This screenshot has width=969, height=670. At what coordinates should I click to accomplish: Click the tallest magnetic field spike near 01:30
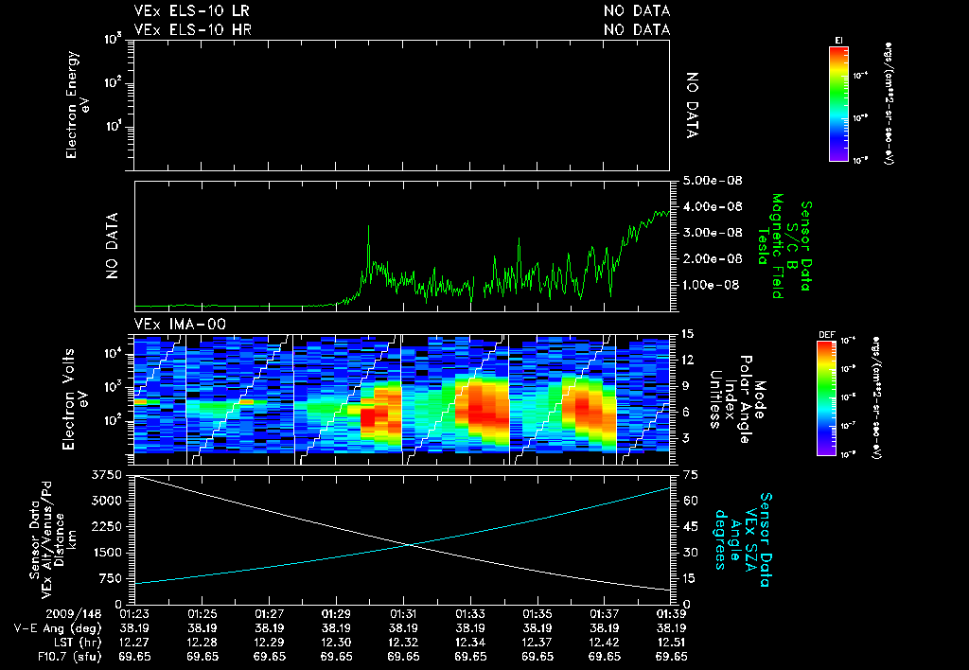pos(368,227)
